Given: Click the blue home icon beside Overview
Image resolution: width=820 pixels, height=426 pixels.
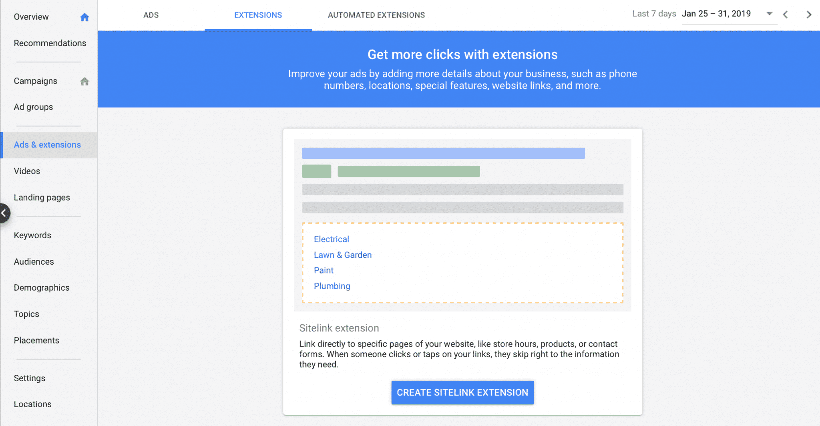Looking at the screenshot, I should [x=84, y=17].
